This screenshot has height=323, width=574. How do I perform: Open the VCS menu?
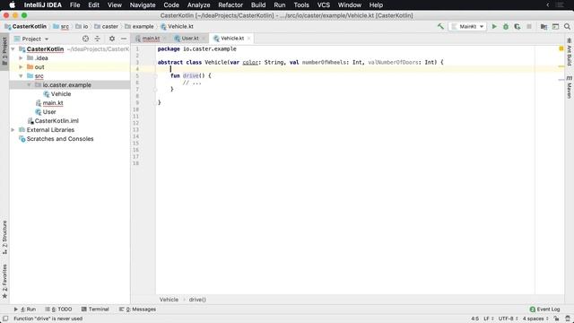tap(323, 5)
